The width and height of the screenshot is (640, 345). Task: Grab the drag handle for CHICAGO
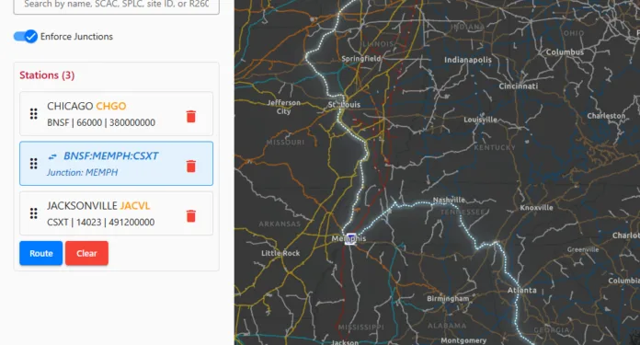[x=33, y=114]
